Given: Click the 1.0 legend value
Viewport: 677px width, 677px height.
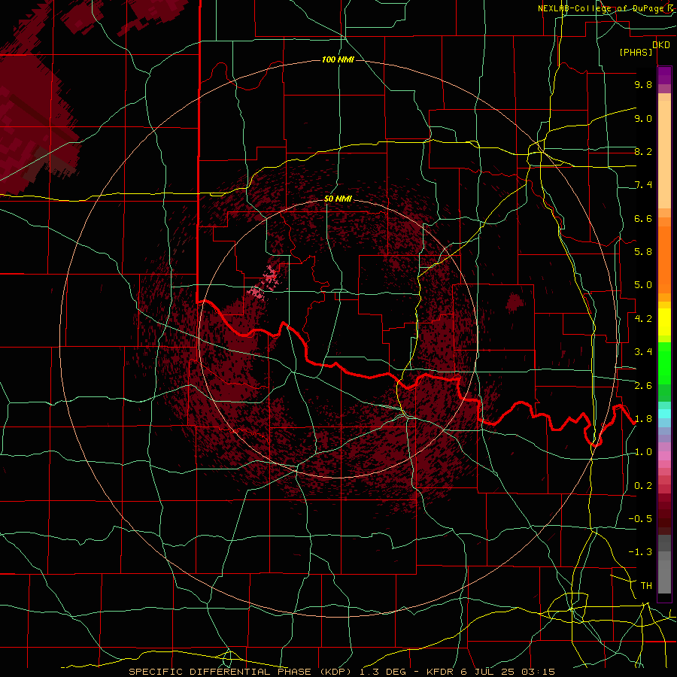Looking at the screenshot, I should click(x=643, y=452).
